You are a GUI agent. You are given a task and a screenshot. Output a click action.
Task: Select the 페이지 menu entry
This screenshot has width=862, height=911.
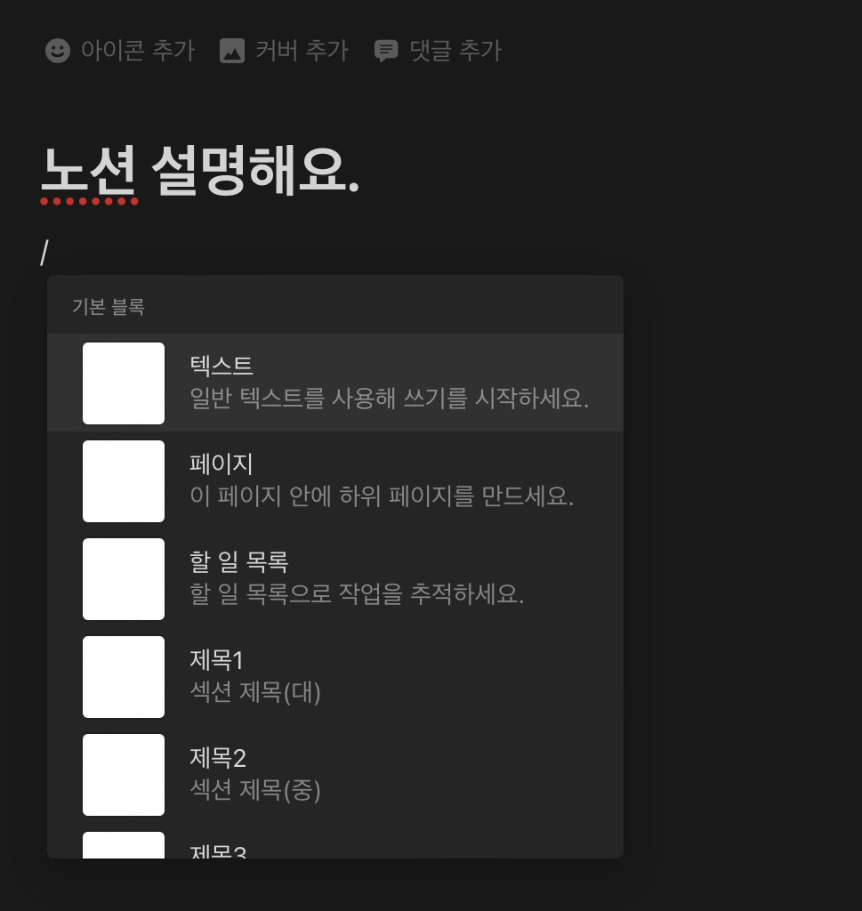[x=335, y=481]
